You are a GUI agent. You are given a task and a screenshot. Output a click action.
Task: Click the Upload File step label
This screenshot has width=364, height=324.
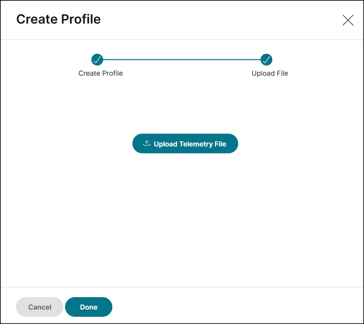coord(270,73)
